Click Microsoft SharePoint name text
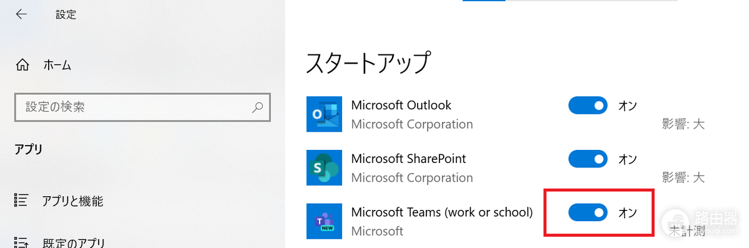749x248 pixels. pos(409,159)
